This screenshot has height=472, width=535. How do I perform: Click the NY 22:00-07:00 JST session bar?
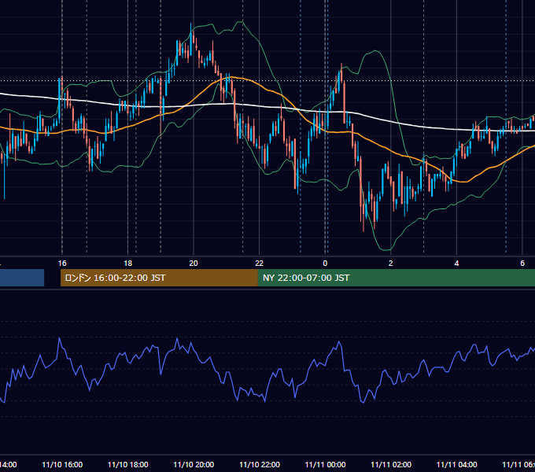[x=396, y=278]
